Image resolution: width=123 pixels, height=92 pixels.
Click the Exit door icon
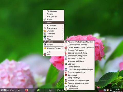[x=45, y=55]
